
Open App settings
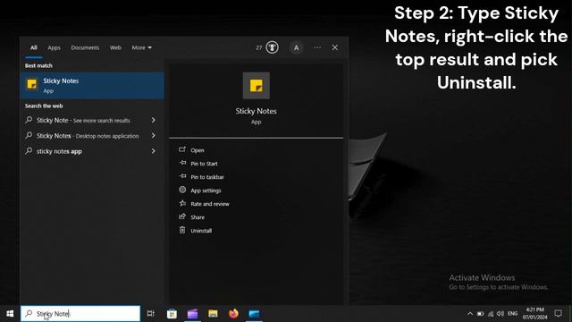206,191
